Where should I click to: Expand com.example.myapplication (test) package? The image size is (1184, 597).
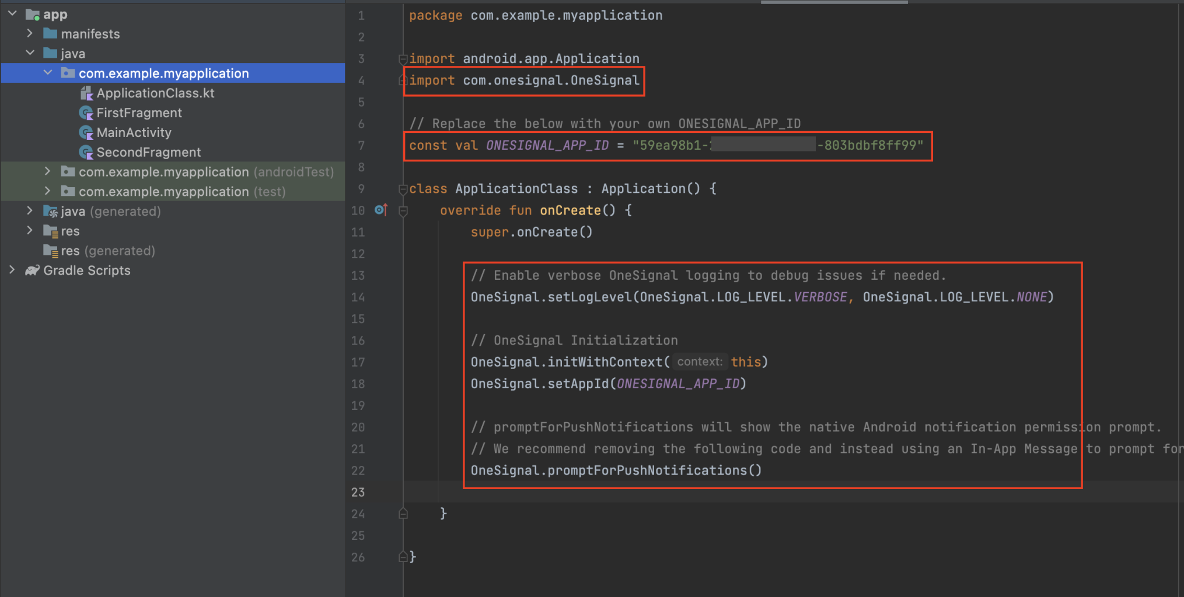coord(48,191)
